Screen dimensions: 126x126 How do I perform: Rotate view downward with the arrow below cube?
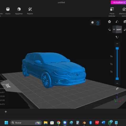[117, 37]
